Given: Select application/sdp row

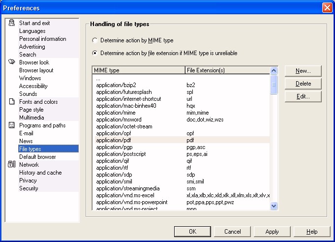Looking at the screenshot, I should point(182,175).
